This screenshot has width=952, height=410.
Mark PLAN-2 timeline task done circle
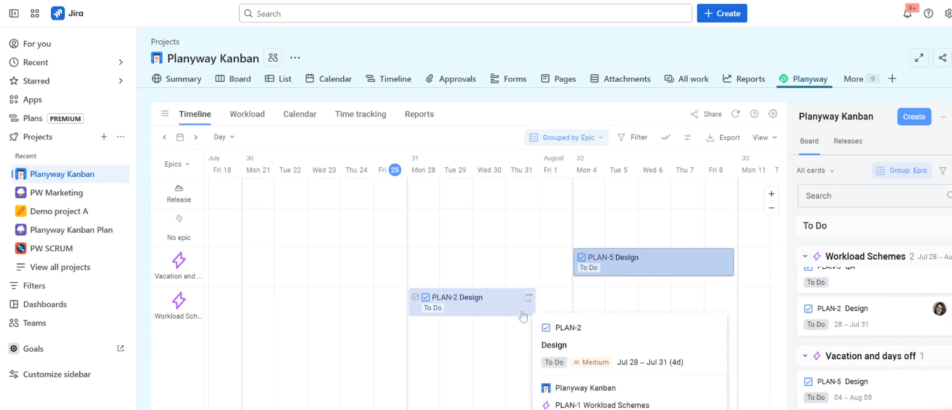pos(415,297)
